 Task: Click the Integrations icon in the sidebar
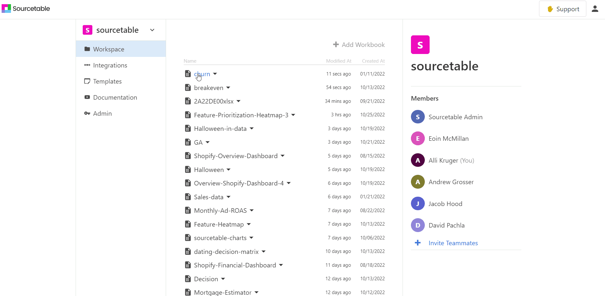pos(87,65)
